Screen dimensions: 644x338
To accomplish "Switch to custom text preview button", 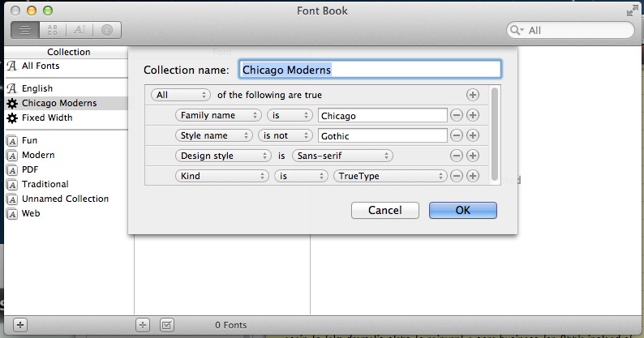I will pos(79,30).
